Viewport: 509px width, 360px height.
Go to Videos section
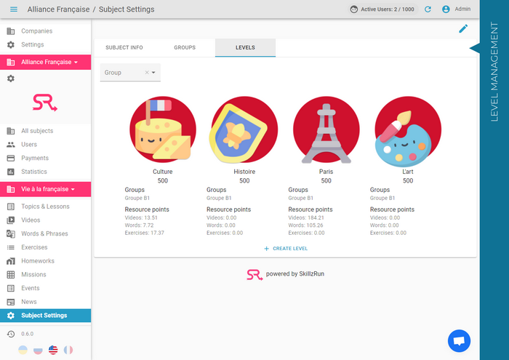click(45, 220)
